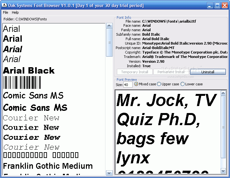Close the Font Browser window
This screenshot has width=230, height=178.
tap(225, 5)
